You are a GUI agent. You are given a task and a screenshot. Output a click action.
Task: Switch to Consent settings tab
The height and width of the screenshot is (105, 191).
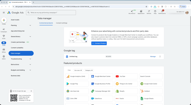coord(62,23)
